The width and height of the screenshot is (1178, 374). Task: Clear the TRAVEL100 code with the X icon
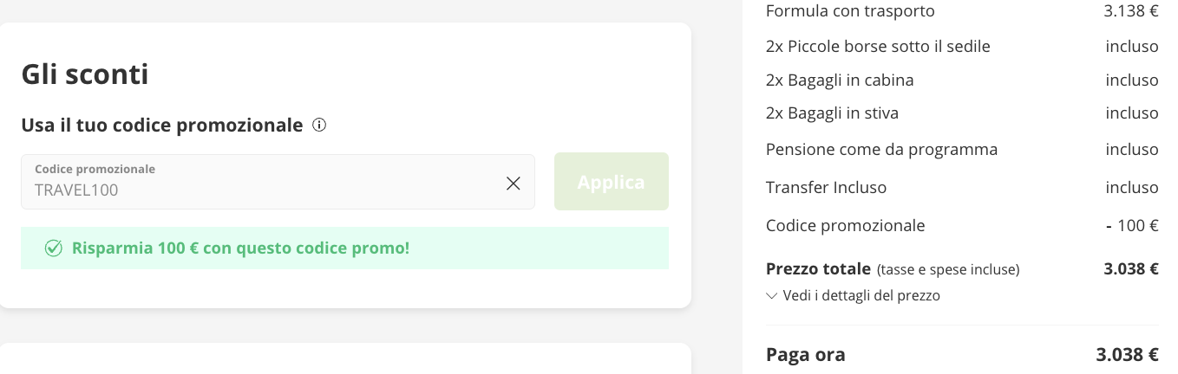514,183
